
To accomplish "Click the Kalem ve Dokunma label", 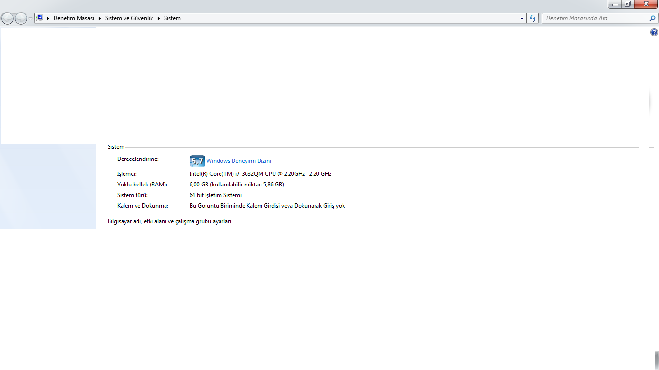I will click(143, 206).
